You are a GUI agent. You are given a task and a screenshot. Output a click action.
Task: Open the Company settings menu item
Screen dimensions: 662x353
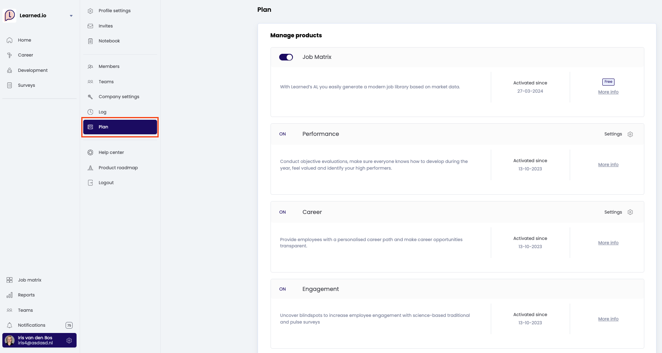(x=119, y=97)
